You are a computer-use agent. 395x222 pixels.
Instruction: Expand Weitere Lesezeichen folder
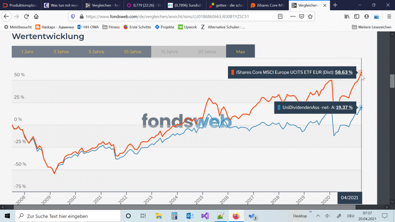coord(372,27)
